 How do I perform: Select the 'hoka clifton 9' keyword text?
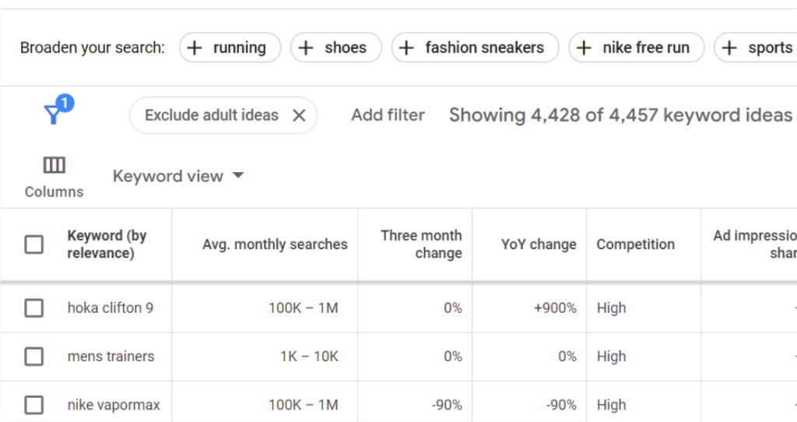coord(111,308)
